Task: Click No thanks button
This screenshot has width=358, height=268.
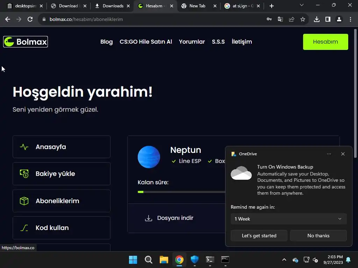Action: (318, 236)
